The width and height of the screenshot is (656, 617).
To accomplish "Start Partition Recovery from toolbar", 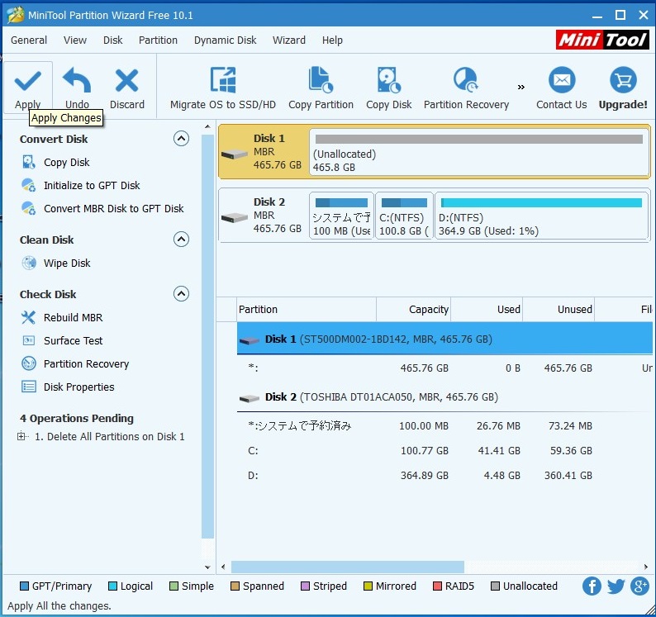I will click(x=466, y=88).
